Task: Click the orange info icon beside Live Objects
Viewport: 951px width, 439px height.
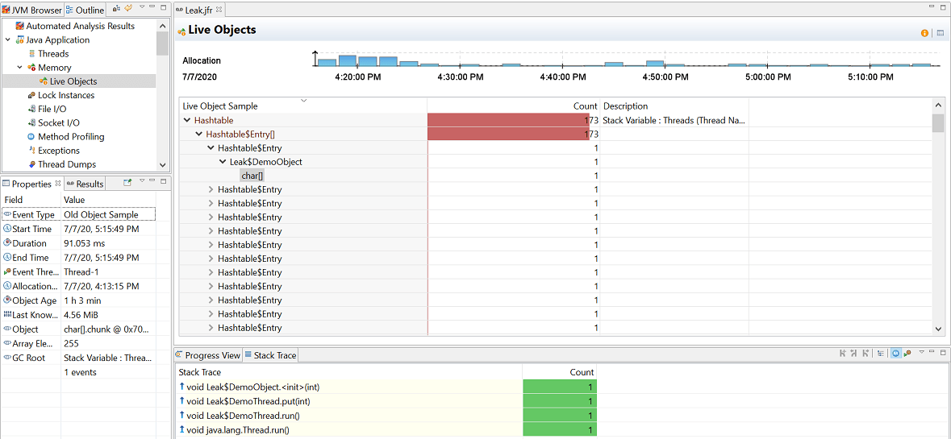Action: coord(925,33)
